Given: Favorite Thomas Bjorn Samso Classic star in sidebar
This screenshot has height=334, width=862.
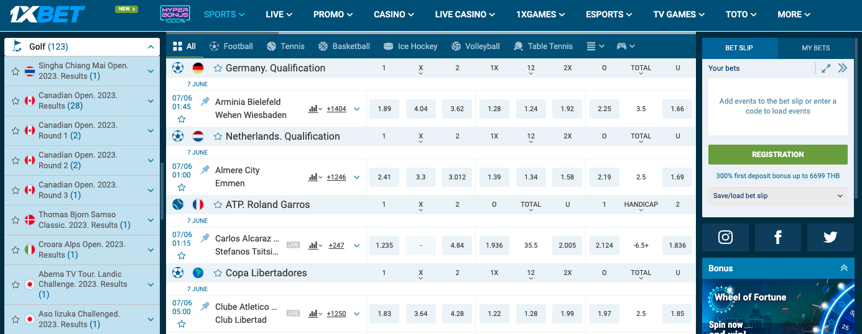Looking at the screenshot, I should coord(16,220).
